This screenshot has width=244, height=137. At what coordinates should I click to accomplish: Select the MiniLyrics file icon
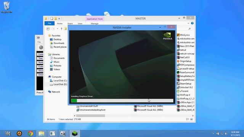point(178,35)
